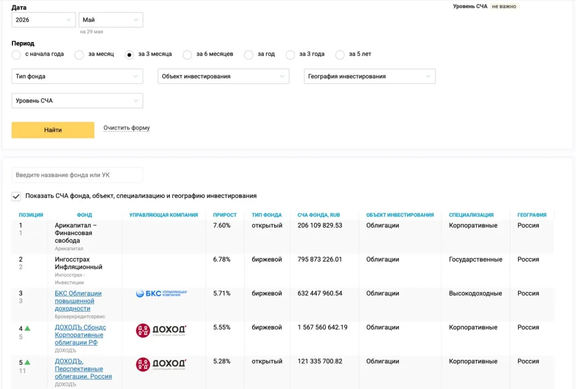
Task: Click fund name 'Ингосстрах Инфляционный'
Action: point(78,263)
